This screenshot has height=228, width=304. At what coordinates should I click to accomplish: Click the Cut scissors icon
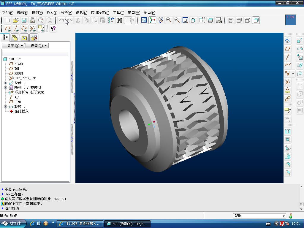click(x=78, y=20)
